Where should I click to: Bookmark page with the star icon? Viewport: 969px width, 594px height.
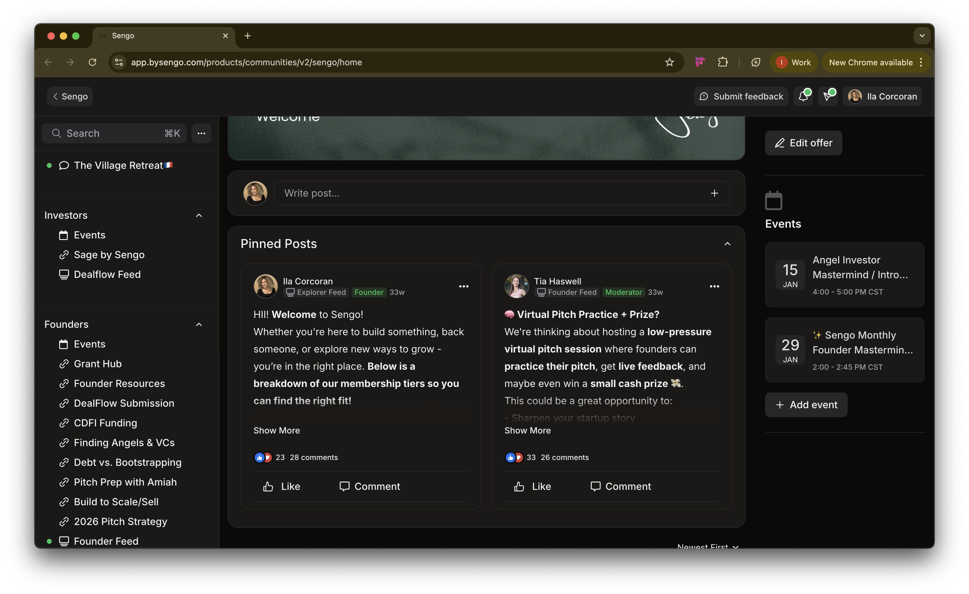[x=669, y=62]
